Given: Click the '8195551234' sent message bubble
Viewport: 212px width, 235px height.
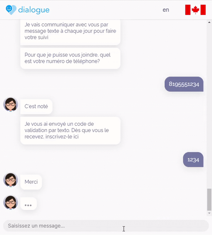Looking at the screenshot, I should point(184,84).
